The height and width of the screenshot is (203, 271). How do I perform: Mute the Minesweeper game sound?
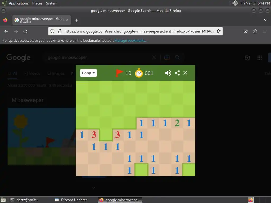coord(168,73)
